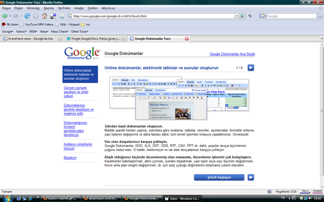
Task: Expand the Other Tools dropdown
Action: [x=79, y=31]
